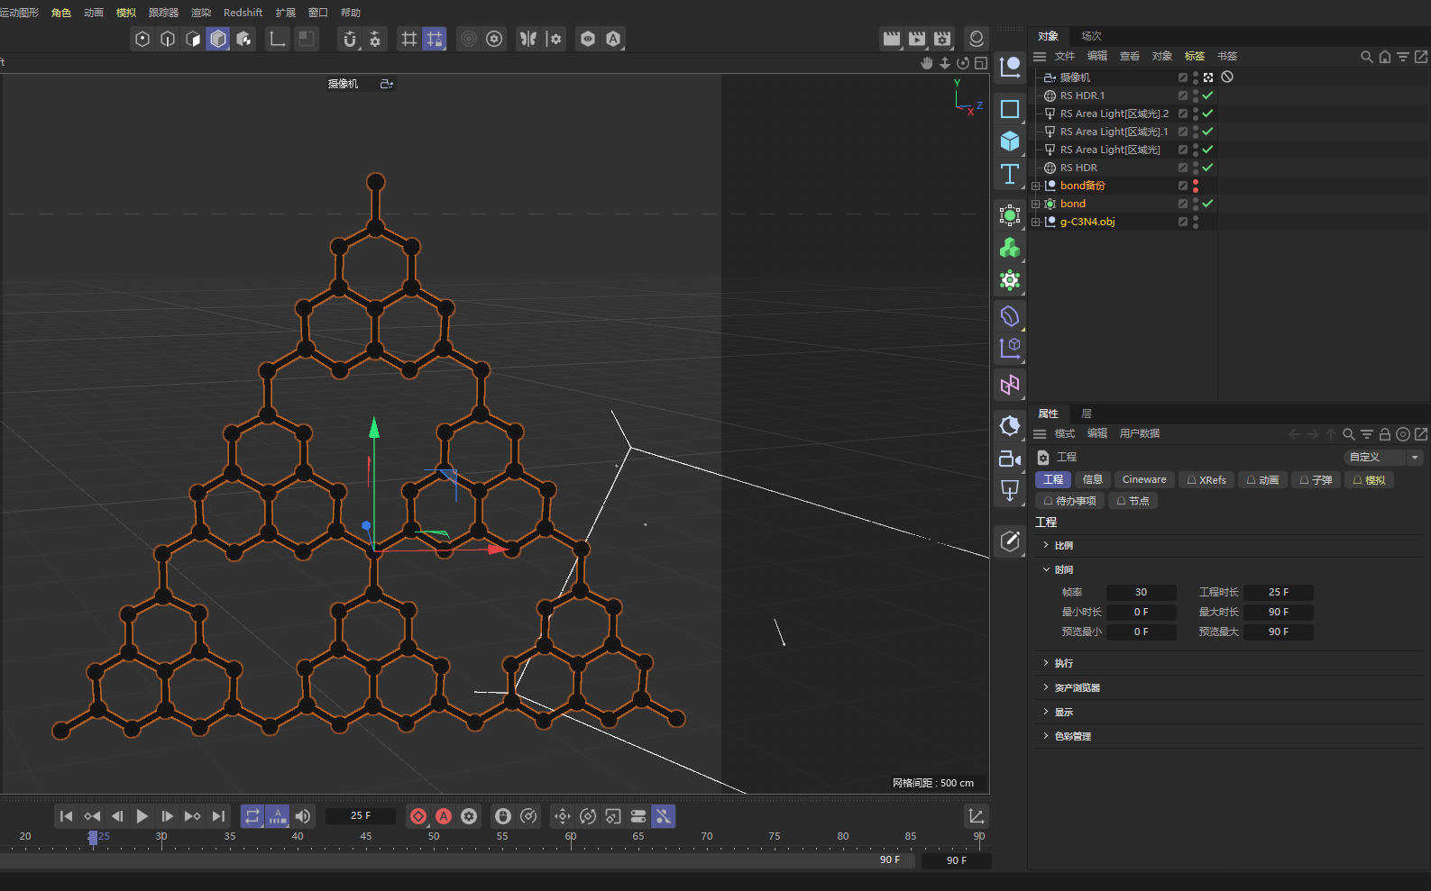Toggle enable checkmark for RS Area Light[区域光].1
The image size is (1431, 891).
tap(1207, 132)
